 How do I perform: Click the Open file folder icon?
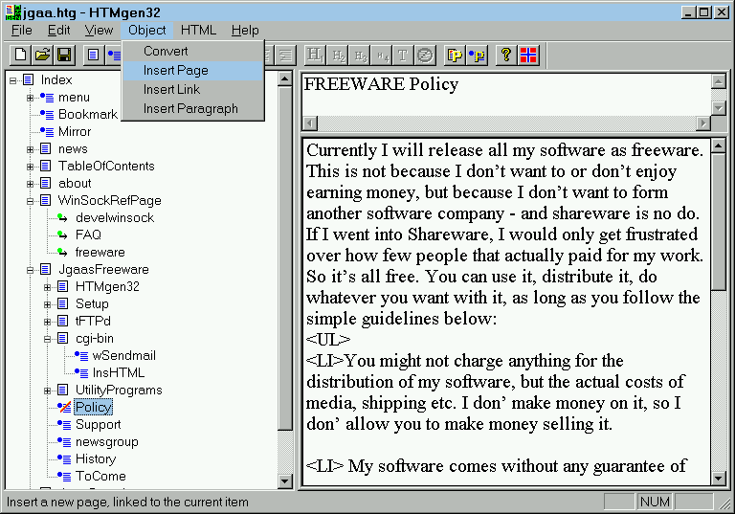(x=43, y=56)
